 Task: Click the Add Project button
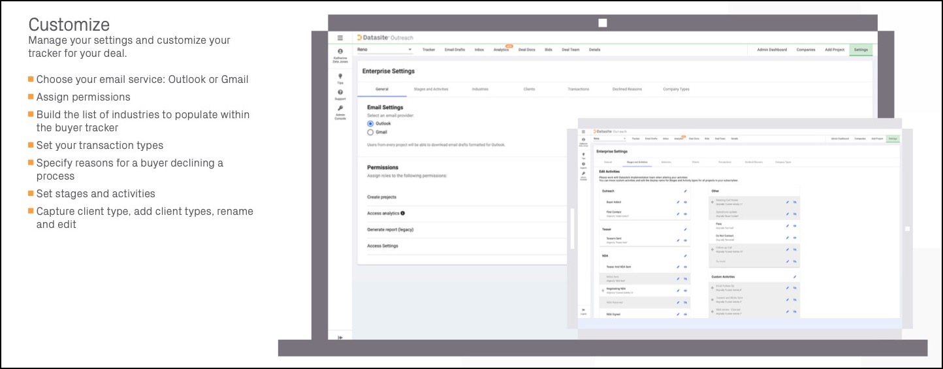coord(835,50)
